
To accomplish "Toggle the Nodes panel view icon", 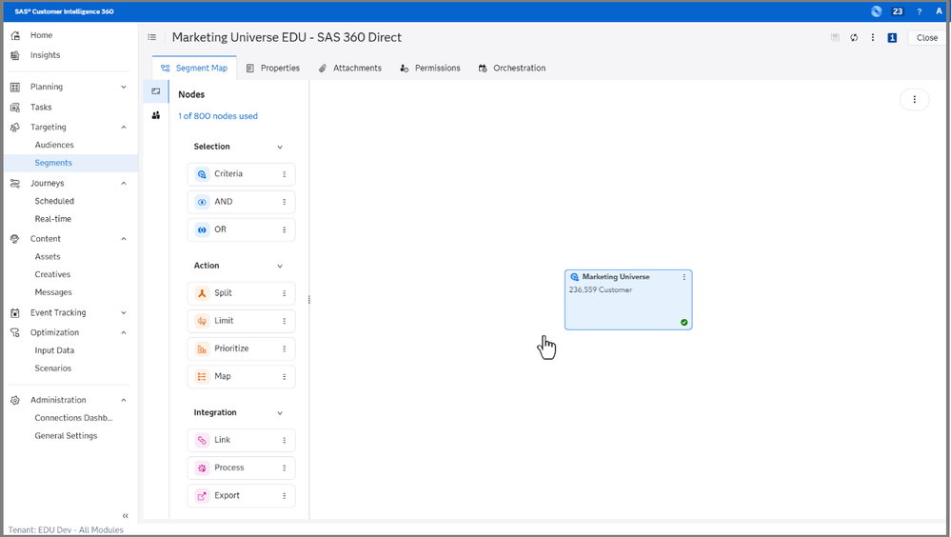I will 156,91.
